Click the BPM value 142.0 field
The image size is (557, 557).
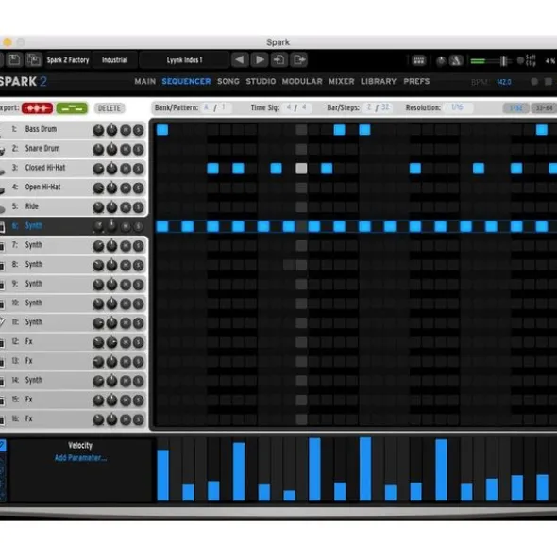tap(504, 82)
